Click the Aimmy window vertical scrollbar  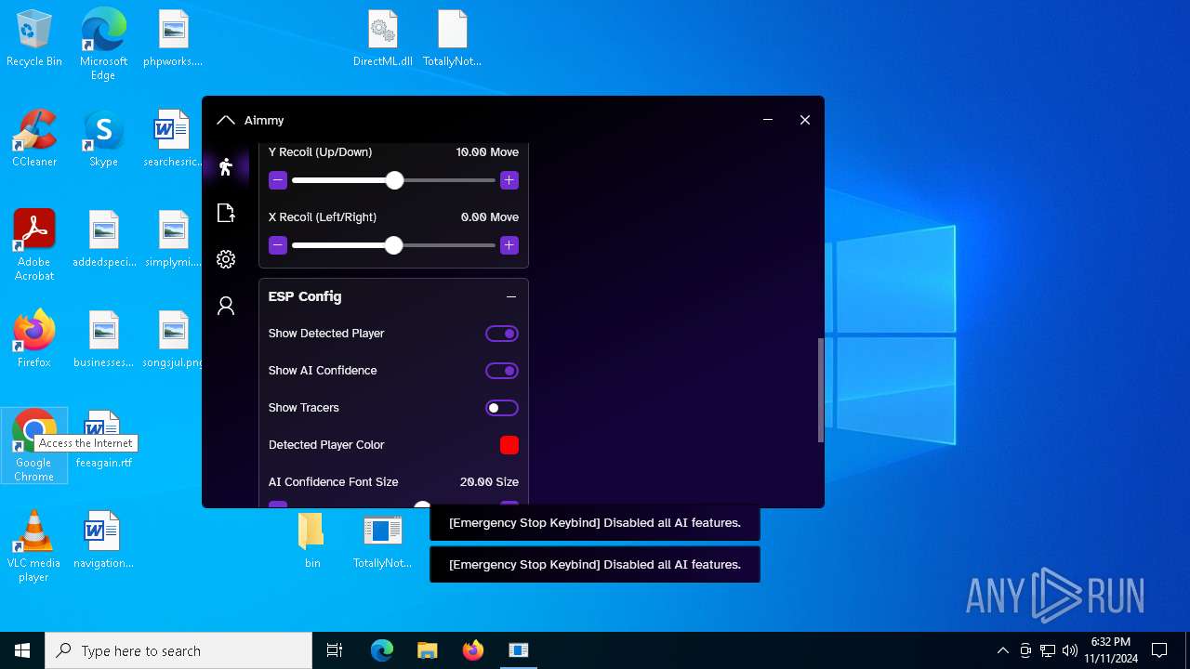(x=820, y=390)
